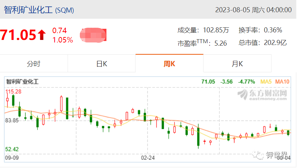Switch to the 分时 chart tab
This screenshot has width=297, height=168.
point(34,64)
